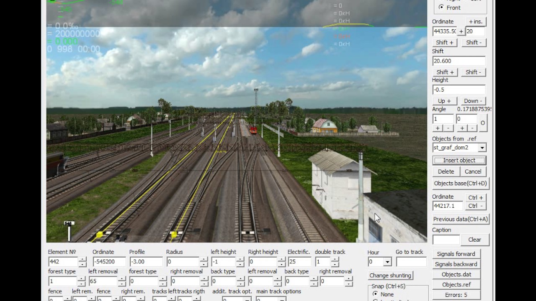Click the top Ordinate field showing 44335.50
This screenshot has height=301, width=536.
445,31
